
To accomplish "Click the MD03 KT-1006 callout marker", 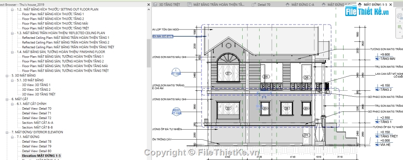I will point(176,111).
